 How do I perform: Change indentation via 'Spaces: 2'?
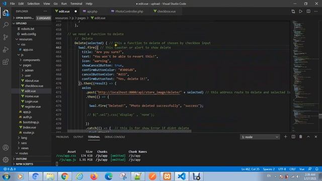(x=269, y=169)
